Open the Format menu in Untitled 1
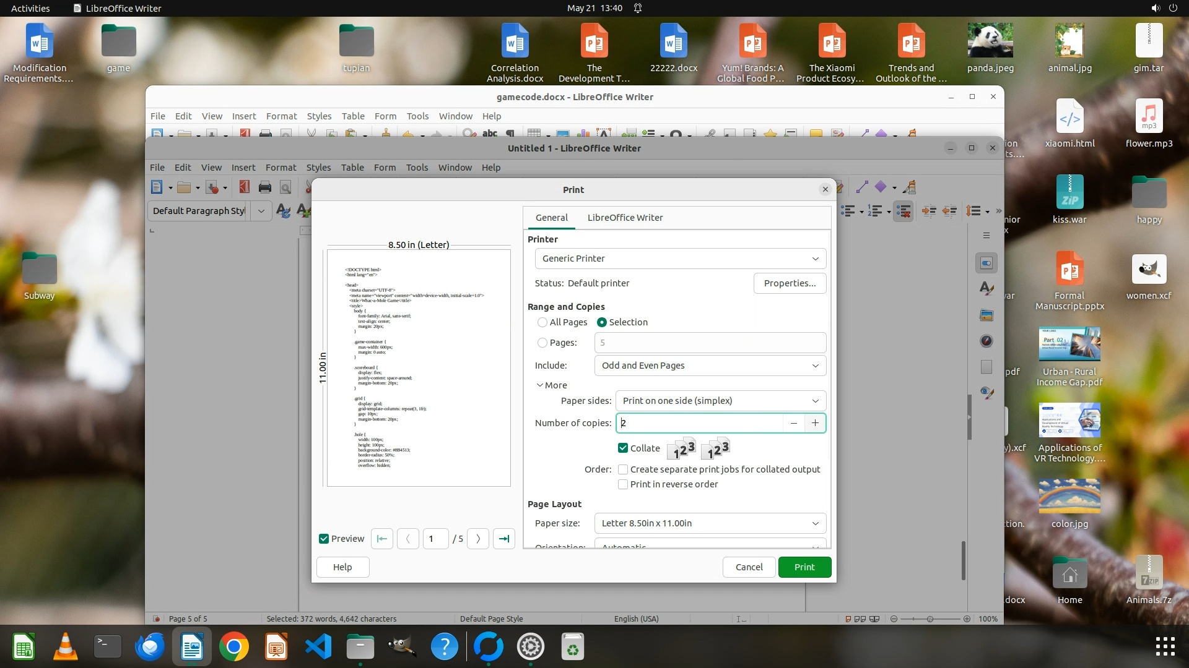The height and width of the screenshot is (668, 1189). (281, 168)
